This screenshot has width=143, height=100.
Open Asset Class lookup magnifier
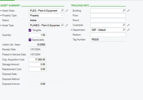(x=62, y=10)
